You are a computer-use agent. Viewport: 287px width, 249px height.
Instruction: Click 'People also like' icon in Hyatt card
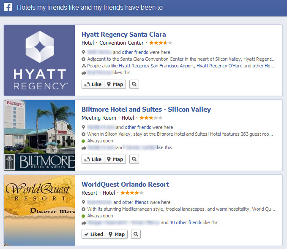(x=84, y=66)
